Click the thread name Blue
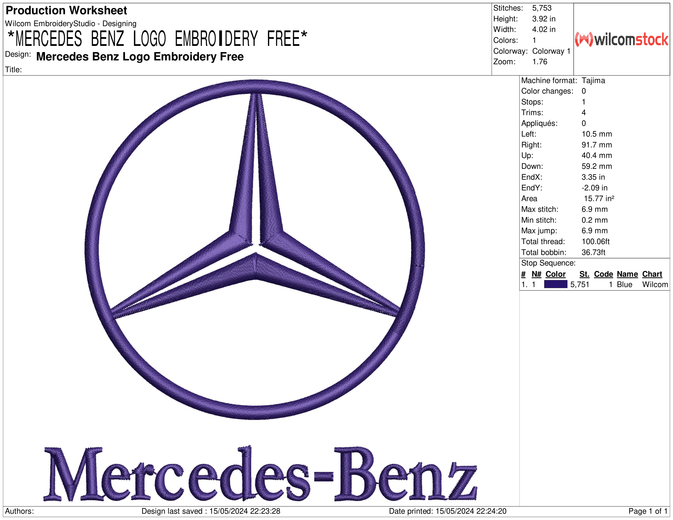This screenshot has height=520, width=673. coord(624,285)
